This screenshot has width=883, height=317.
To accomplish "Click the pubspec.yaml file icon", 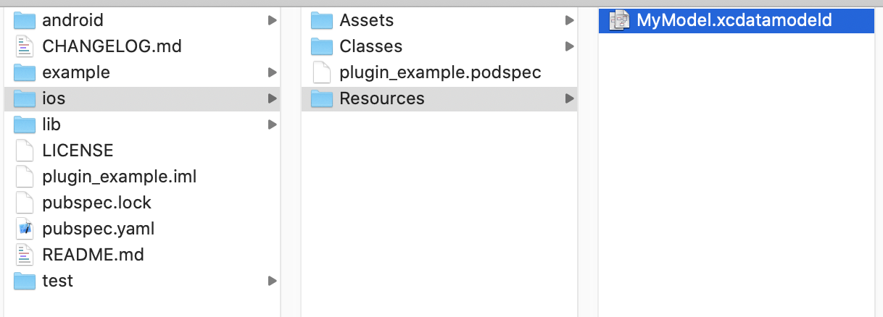I will [x=25, y=229].
